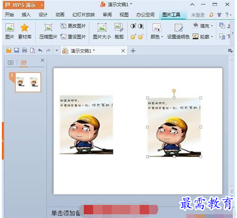
Task: Click the print preview icon
Action: [32, 50]
